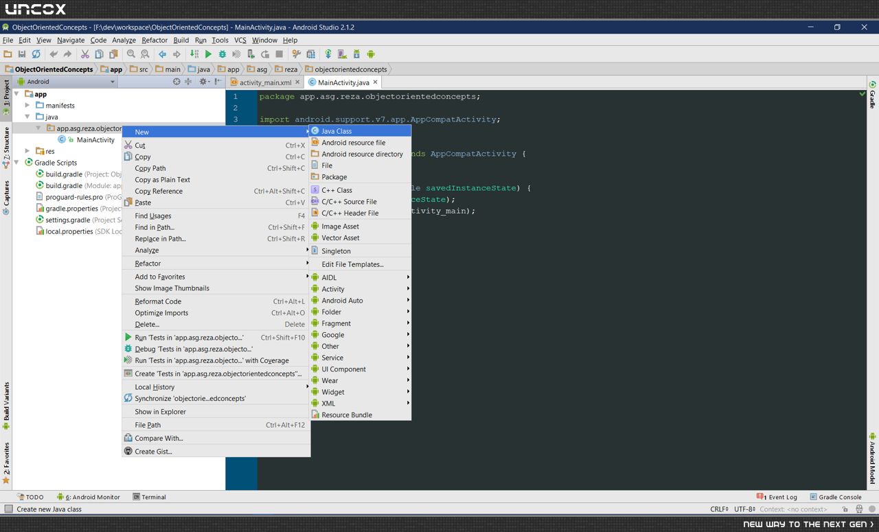This screenshot has height=532, width=879.
Task: Click the Make Project toolbar icon
Action: (194, 54)
